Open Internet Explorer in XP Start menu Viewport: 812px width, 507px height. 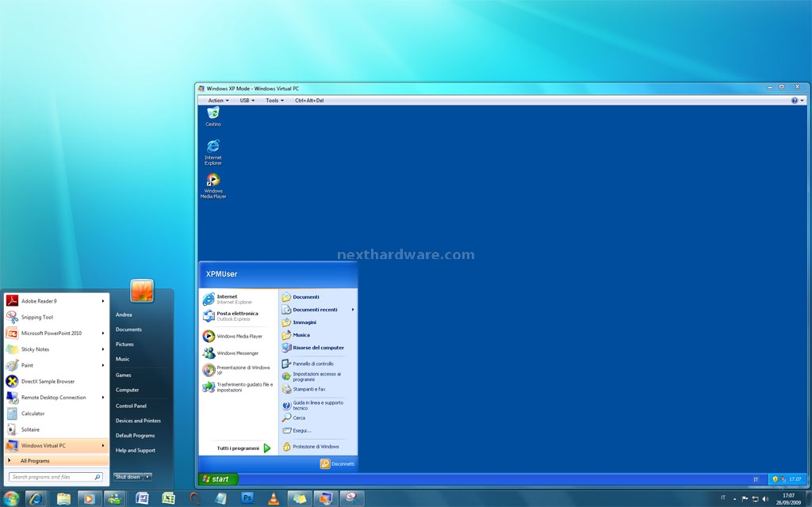pos(238,299)
